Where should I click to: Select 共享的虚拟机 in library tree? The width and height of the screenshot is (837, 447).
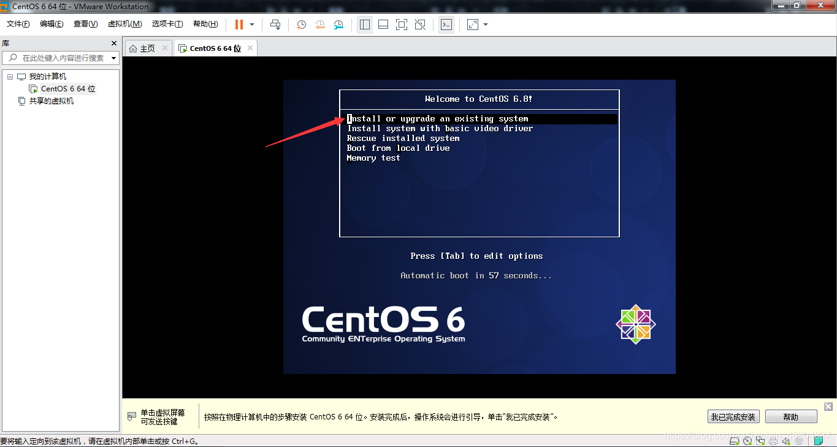tap(52, 101)
